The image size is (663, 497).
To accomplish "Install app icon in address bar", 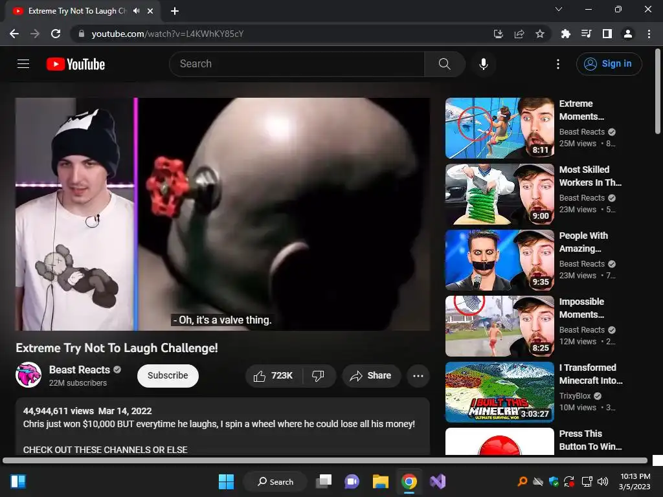I will [499, 34].
